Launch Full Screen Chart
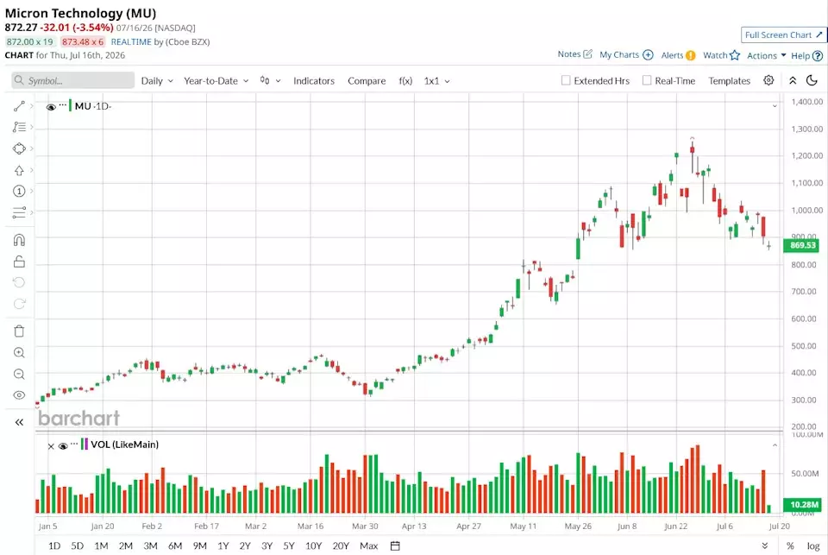This screenshot has width=828, height=555. [784, 35]
